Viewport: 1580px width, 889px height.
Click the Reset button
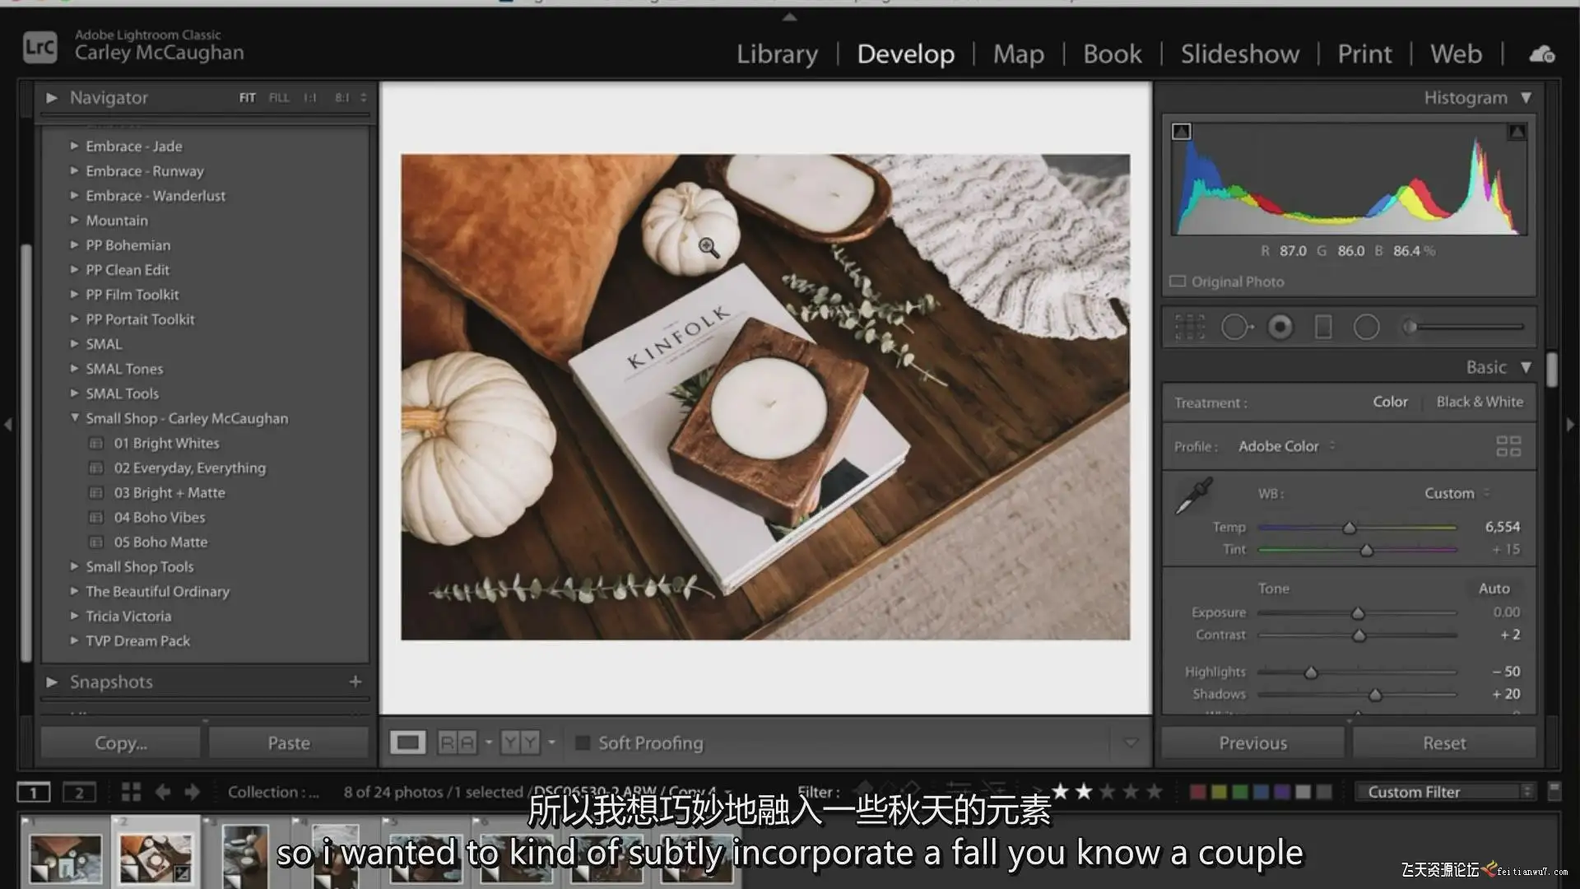point(1443,743)
